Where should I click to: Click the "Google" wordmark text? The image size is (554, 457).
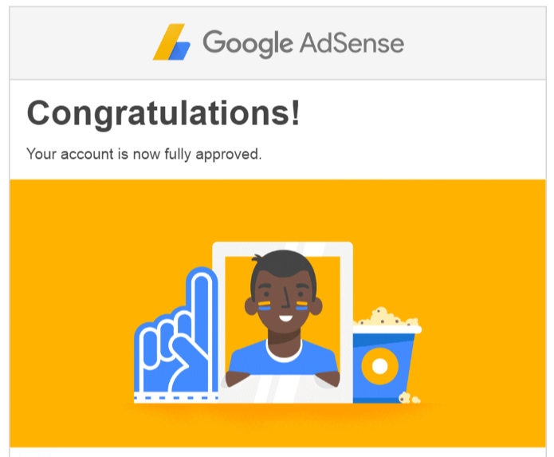[x=249, y=42]
